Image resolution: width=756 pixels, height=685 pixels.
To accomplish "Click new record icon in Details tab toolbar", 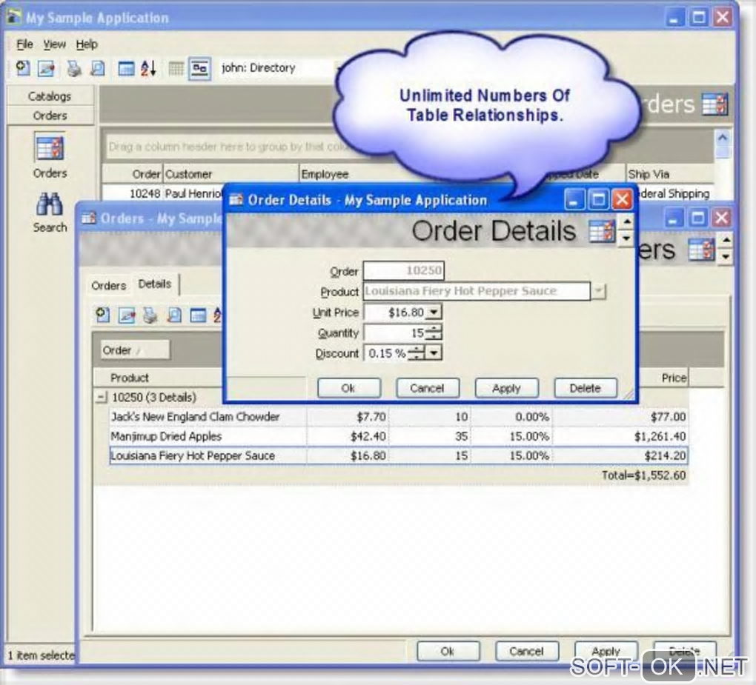I will coord(102,315).
